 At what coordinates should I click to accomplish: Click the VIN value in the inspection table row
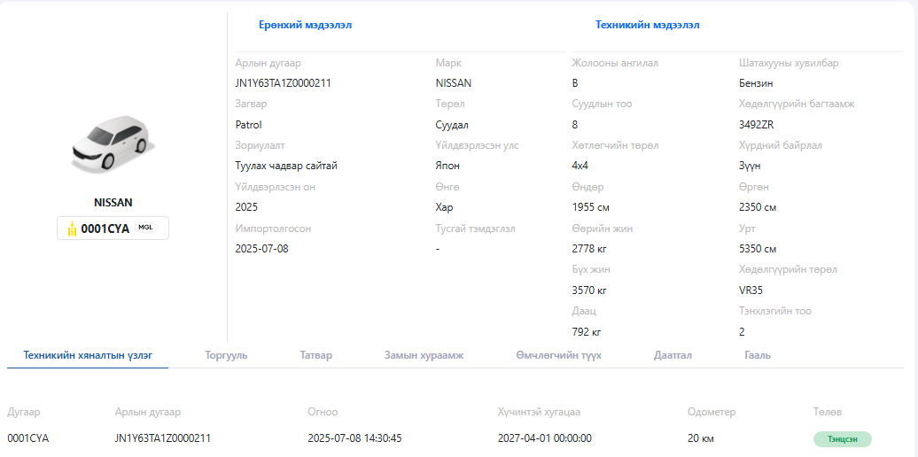click(x=162, y=438)
